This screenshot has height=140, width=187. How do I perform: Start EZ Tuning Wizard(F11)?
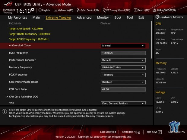tap(116, 10)
